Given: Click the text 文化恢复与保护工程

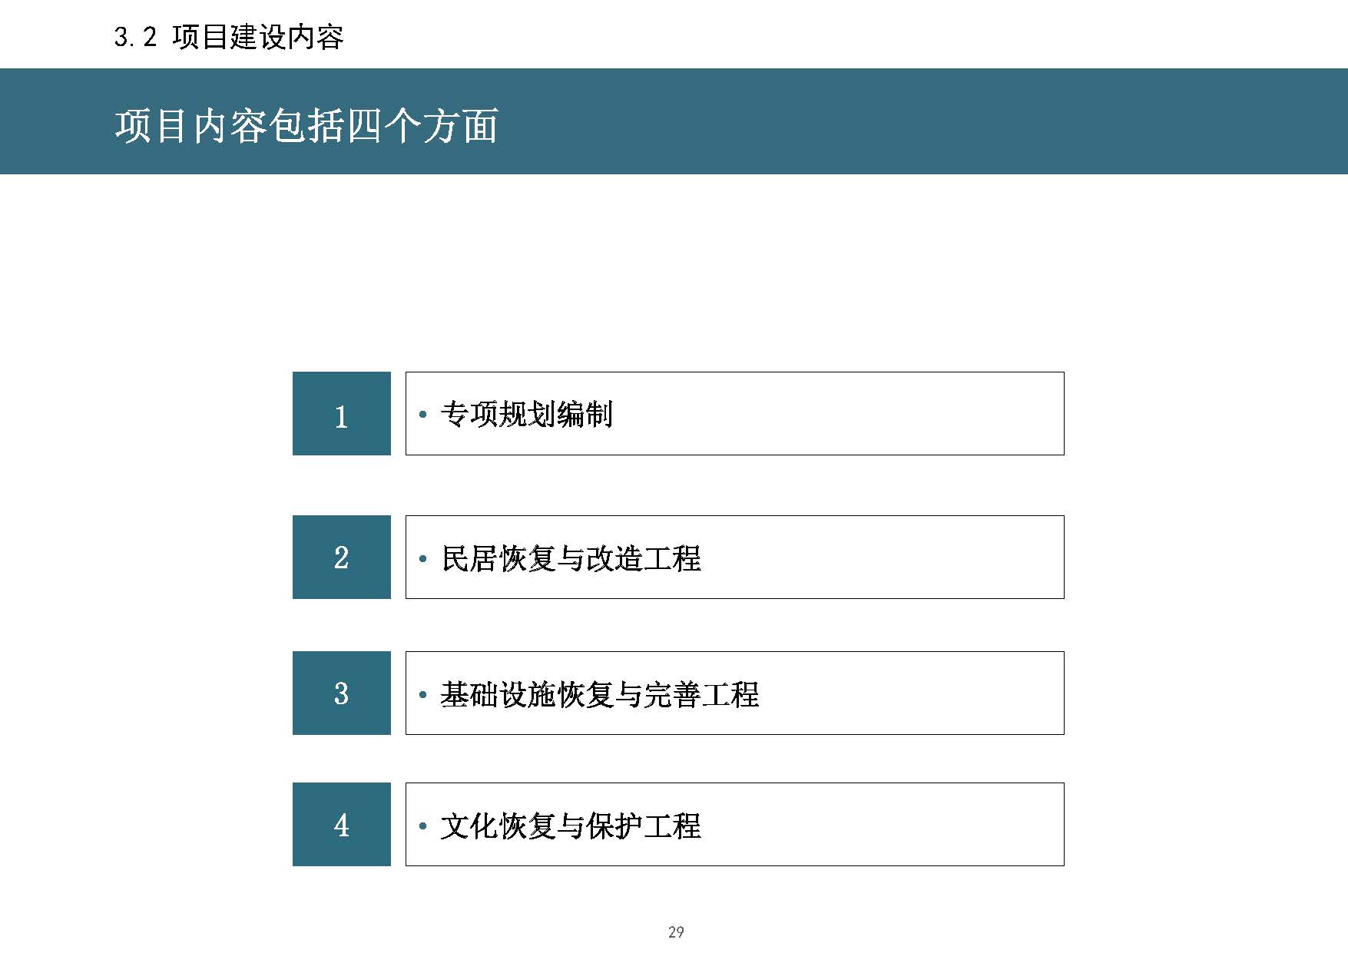Looking at the screenshot, I should [571, 826].
